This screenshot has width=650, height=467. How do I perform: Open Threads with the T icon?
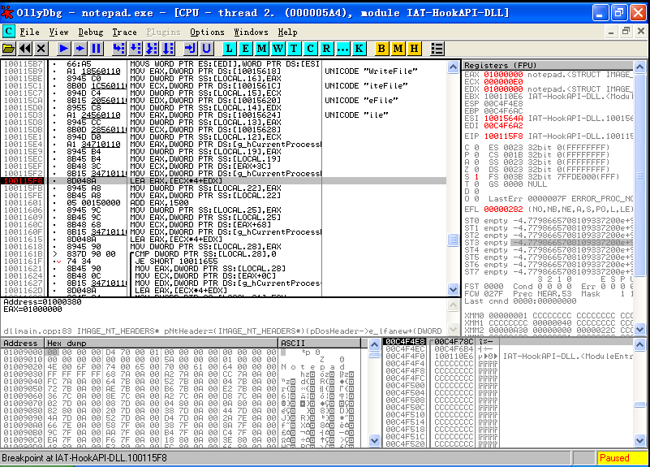point(294,49)
